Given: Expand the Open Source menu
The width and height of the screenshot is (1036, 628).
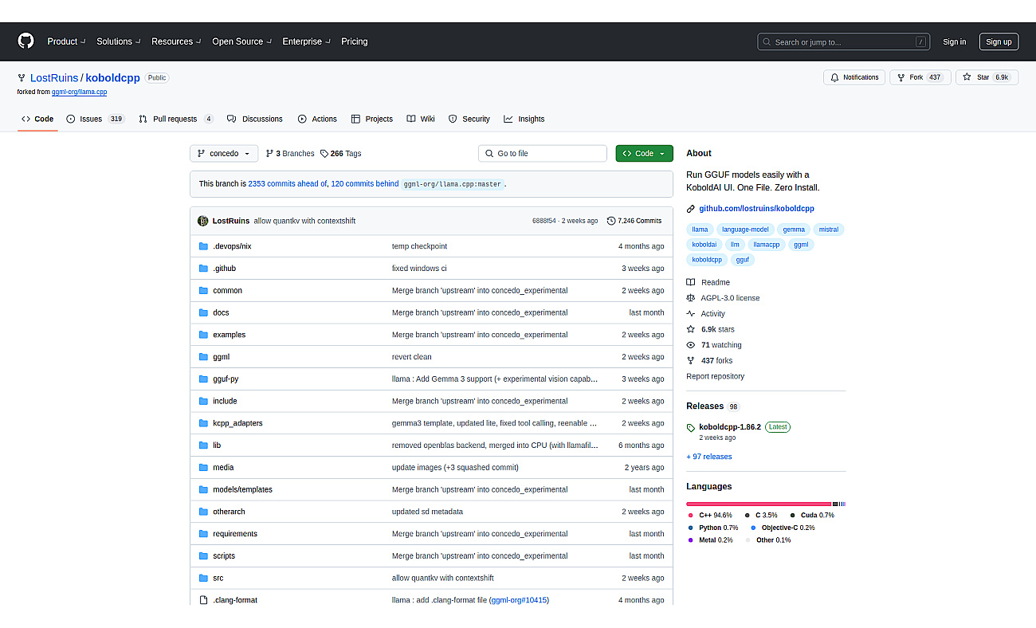Looking at the screenshot, I should click(241, 41).
